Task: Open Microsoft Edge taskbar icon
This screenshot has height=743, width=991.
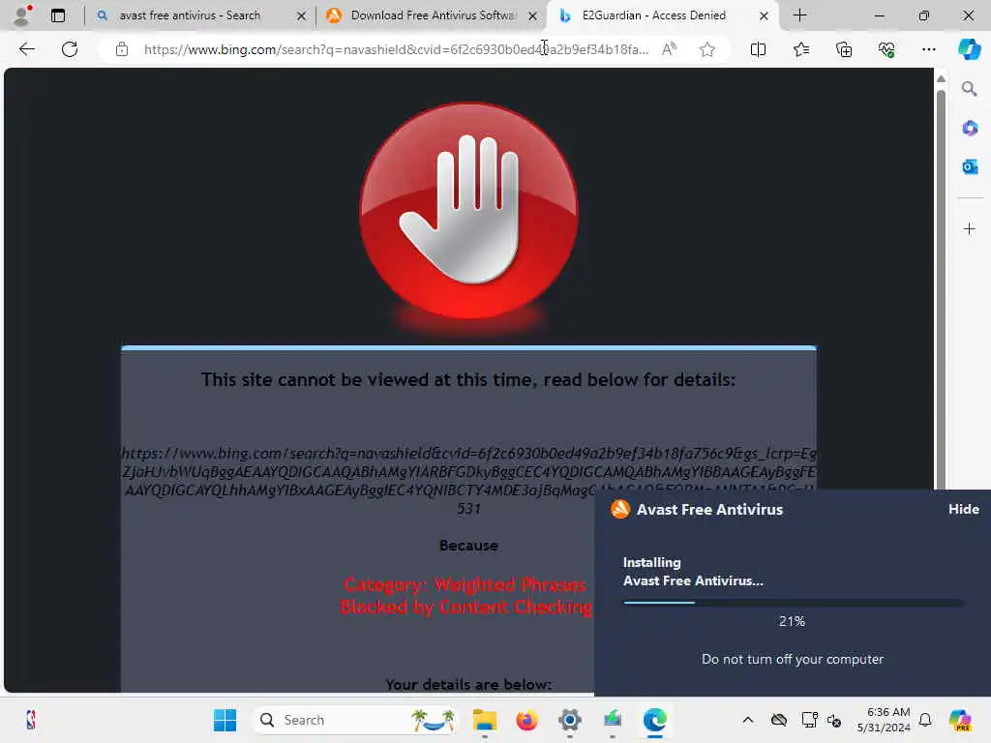Action: 655,720
